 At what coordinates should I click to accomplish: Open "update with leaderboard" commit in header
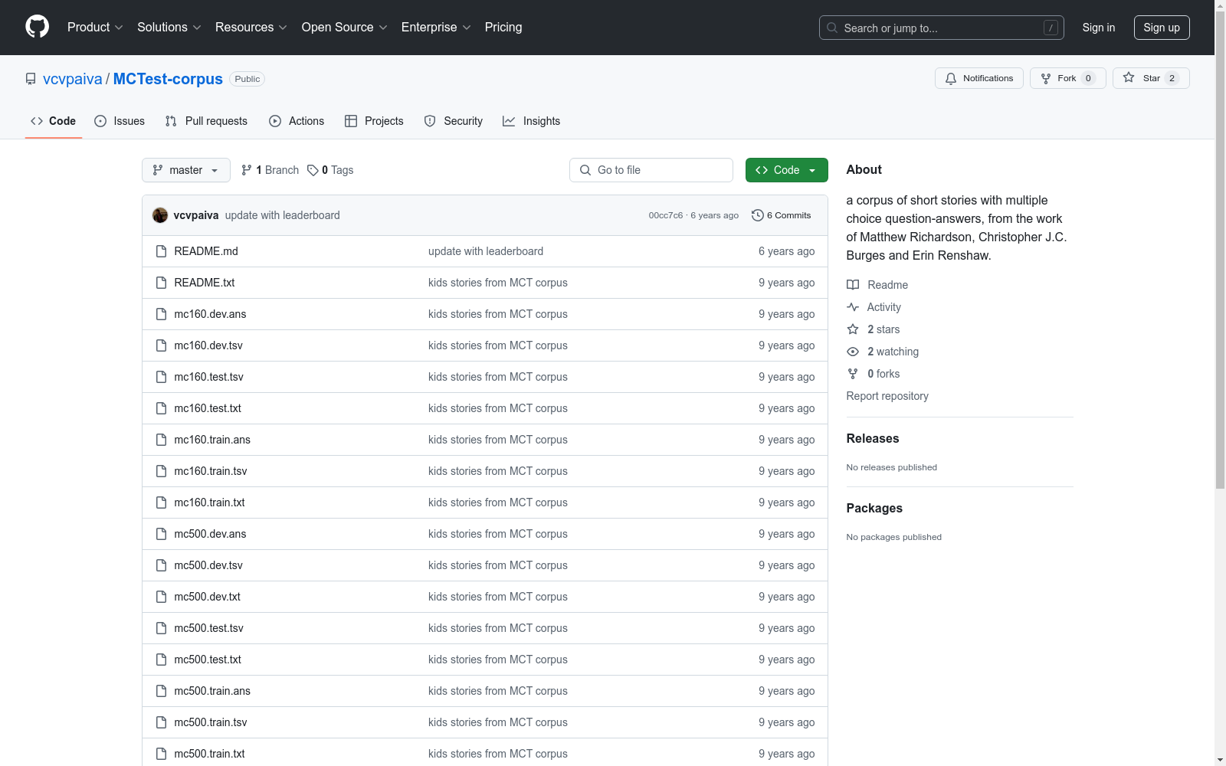[283, 215]
